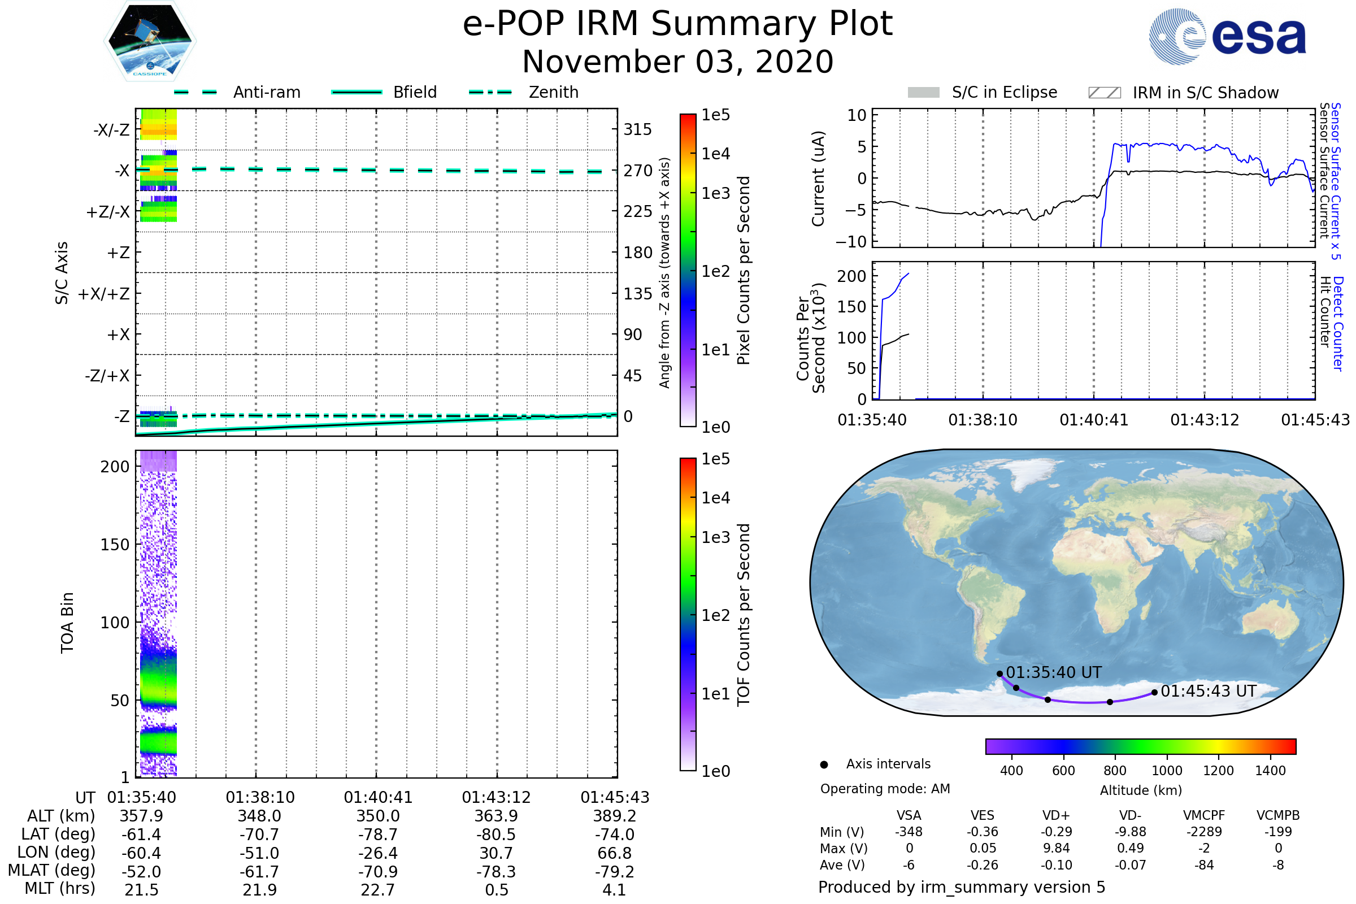Screen dimensions: 1356x904
Task: Click the Anti-ram dashed line legend sample
Action: (x=195, y=92)
